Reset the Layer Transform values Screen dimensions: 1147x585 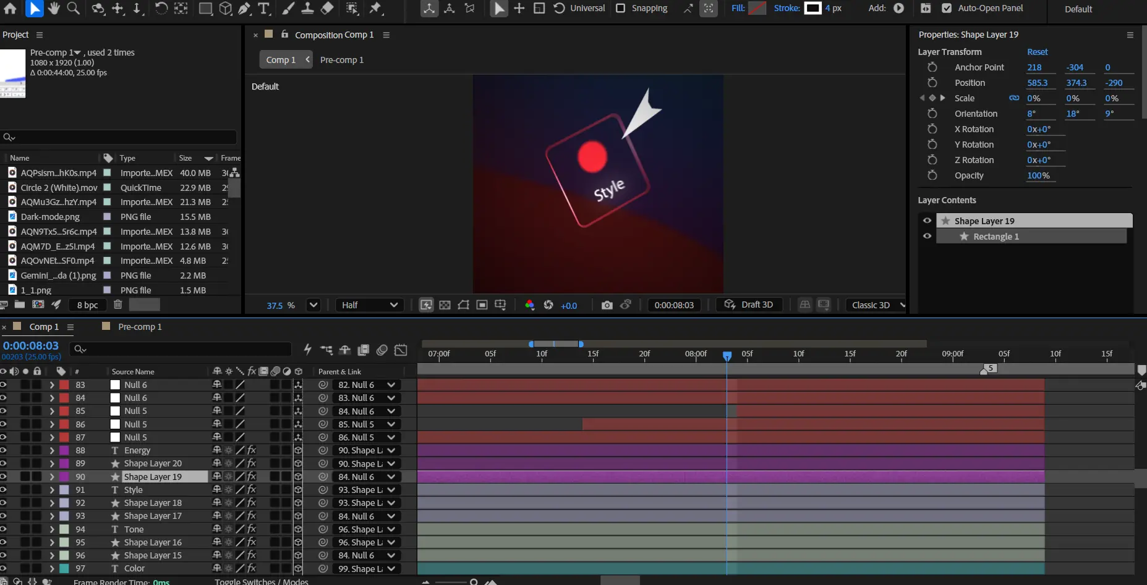click(x=1037, y=52)
